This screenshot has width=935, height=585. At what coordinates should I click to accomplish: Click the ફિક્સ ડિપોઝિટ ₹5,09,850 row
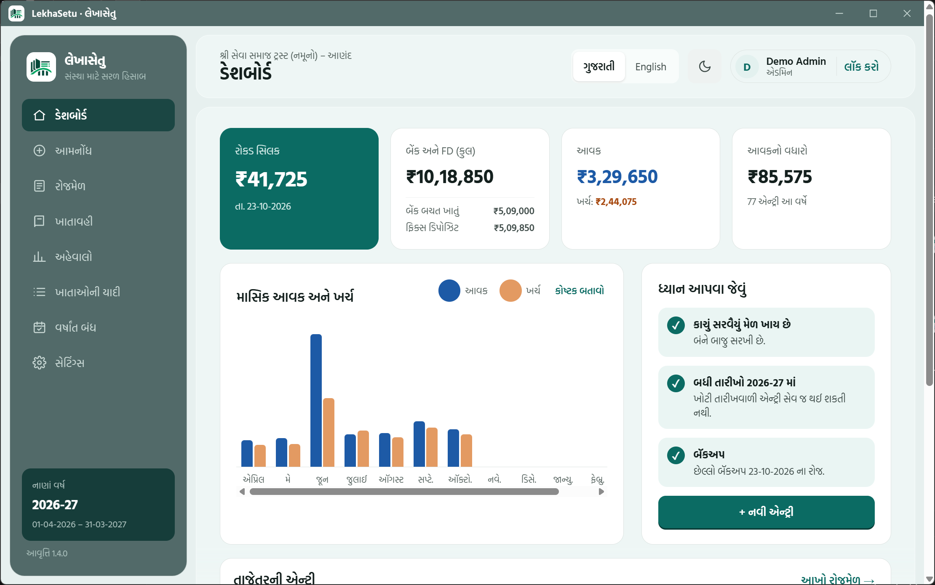pyautogui.click(x=470, y=228)
